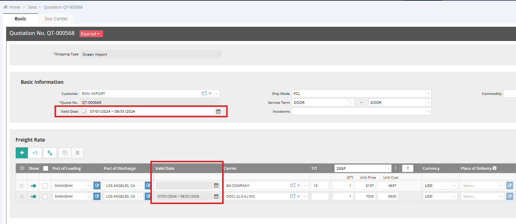This screenshot has width=516, height=224.
Task: Clear the RON IMPORT customer with X icon
Action: tap(210, 93)
